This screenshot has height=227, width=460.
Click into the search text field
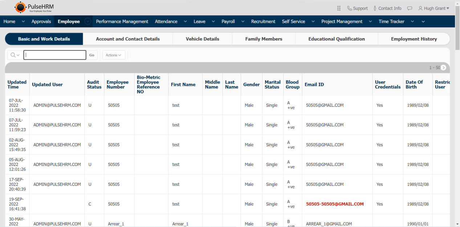pyautogui.click(x=55, y=55)
